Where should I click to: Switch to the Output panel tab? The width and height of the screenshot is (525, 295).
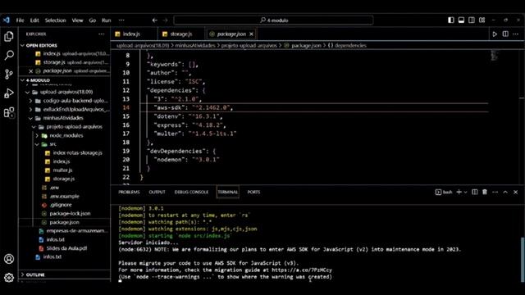[x=157, y=192]
